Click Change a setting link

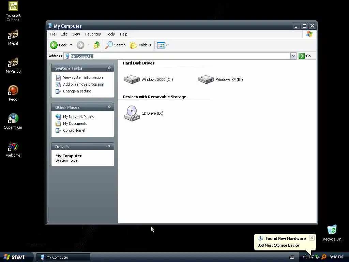(77, 91)
